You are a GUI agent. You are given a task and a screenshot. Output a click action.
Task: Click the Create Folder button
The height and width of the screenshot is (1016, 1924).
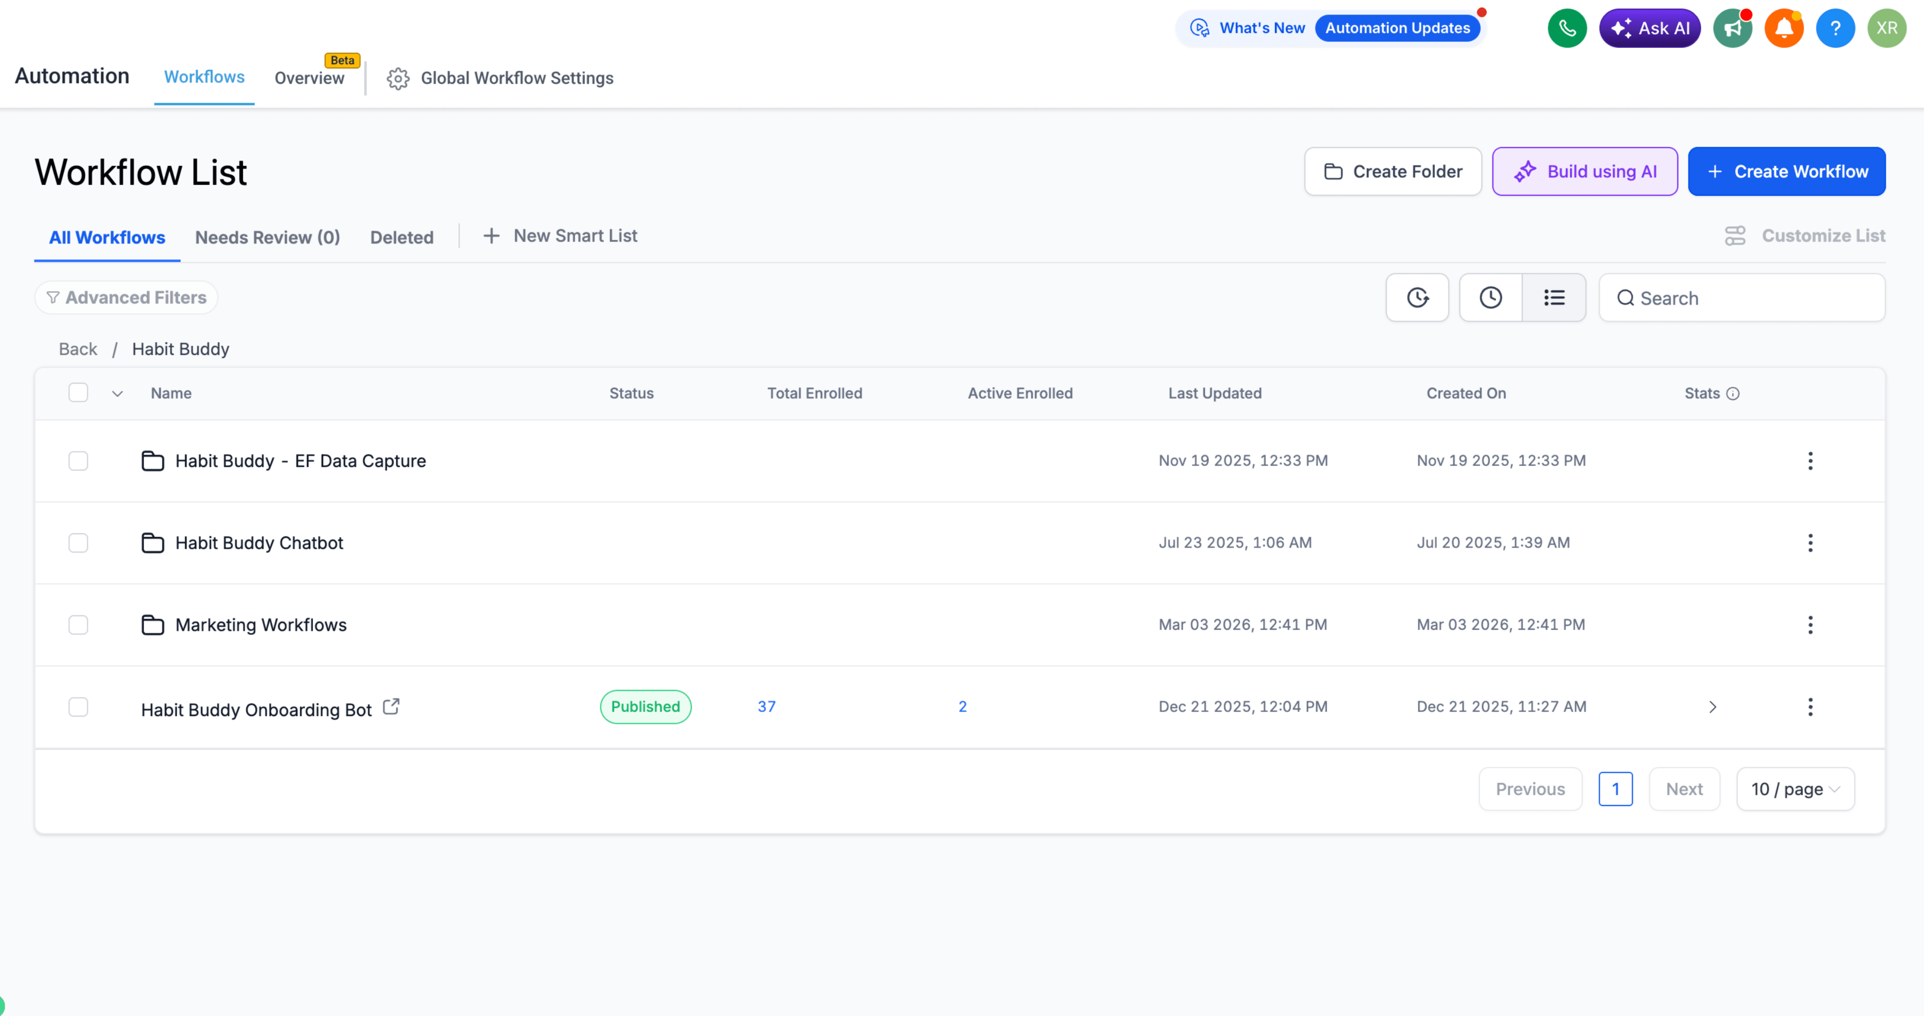point(1392,172)
